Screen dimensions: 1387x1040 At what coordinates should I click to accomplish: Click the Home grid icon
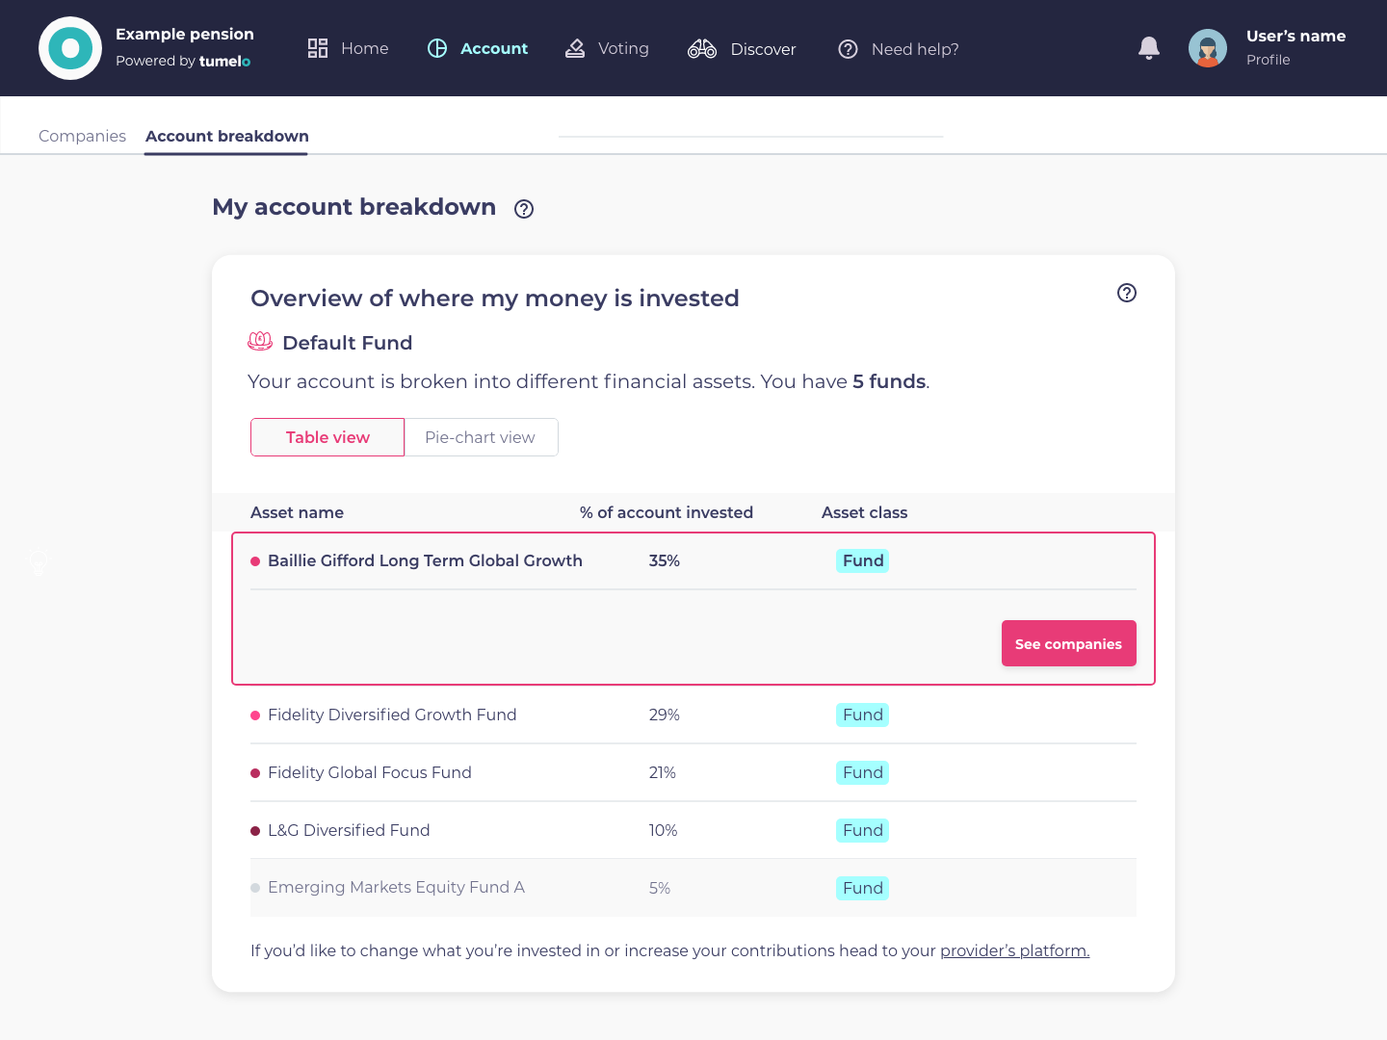318,48
